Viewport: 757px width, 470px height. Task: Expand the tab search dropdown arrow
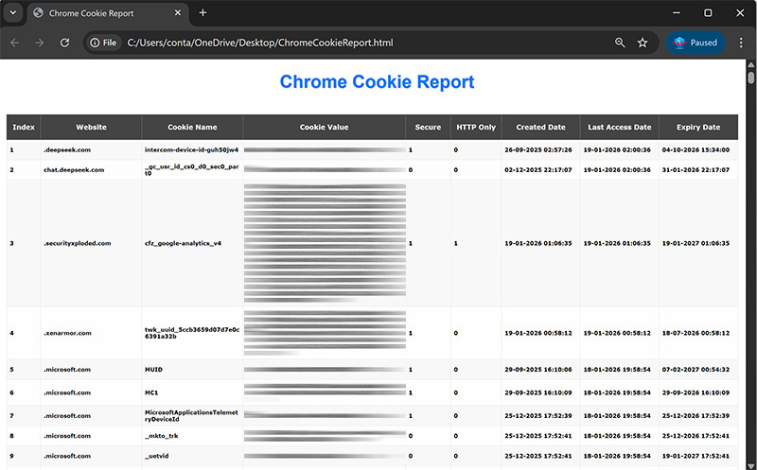(x=13, y=13)
